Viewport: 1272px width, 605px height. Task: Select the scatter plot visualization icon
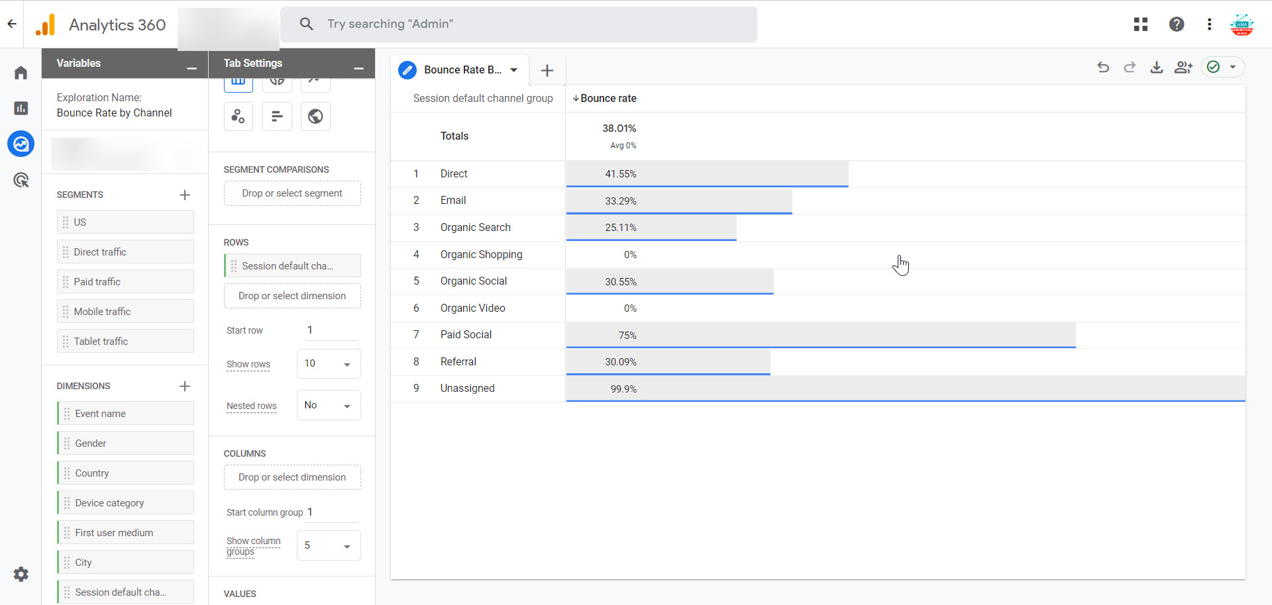click(238, 117)
